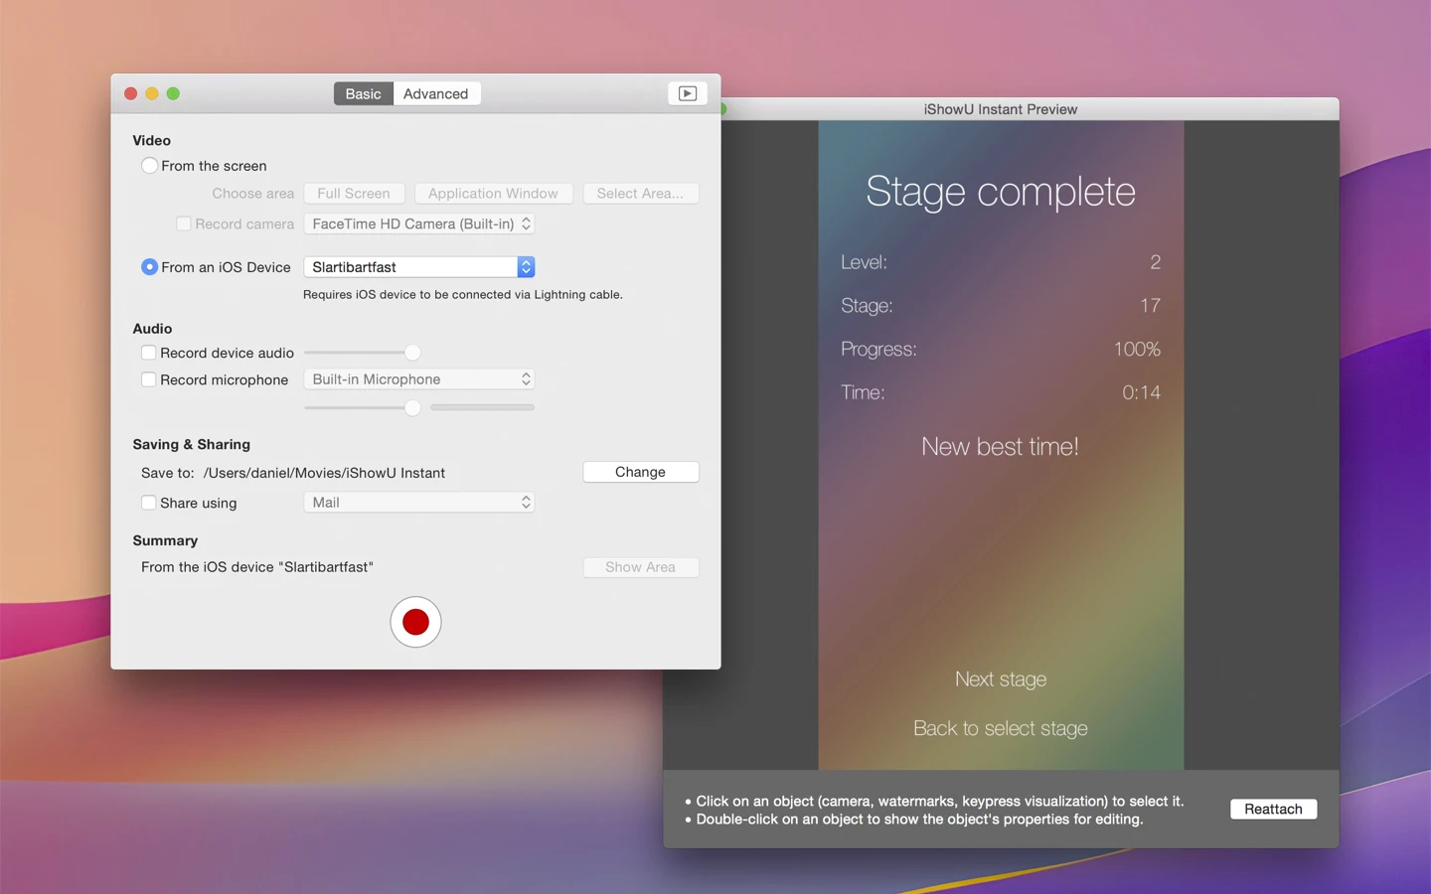
Task: Open the Slartibartfast device dropdown
Action: click(x=418, y=267)
